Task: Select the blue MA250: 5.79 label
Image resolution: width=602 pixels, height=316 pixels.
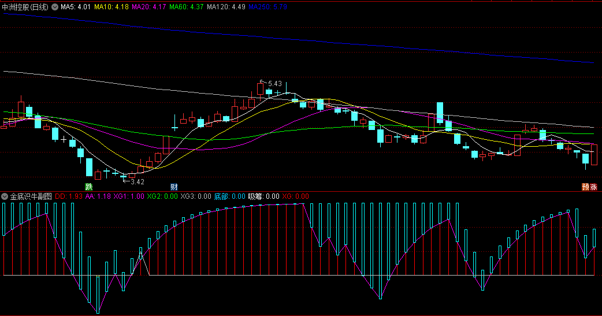Action: (268, 7)
